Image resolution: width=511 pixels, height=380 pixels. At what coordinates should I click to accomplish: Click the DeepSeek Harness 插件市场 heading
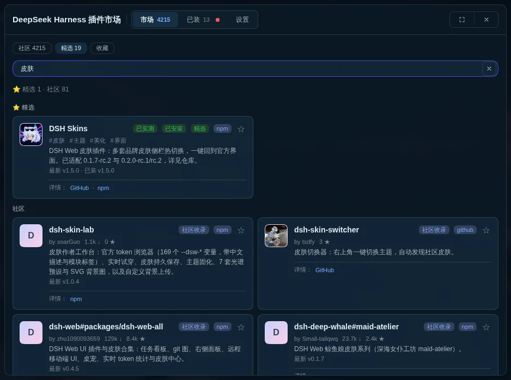point(66,20)
